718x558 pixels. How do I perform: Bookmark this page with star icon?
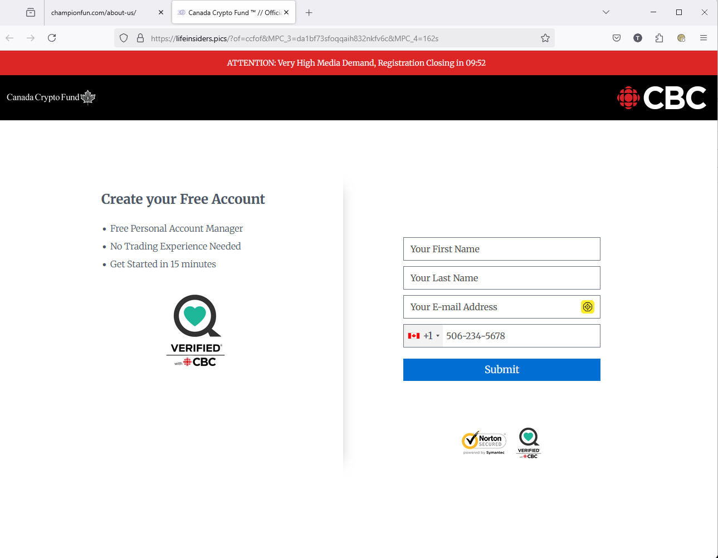(545, 38)
